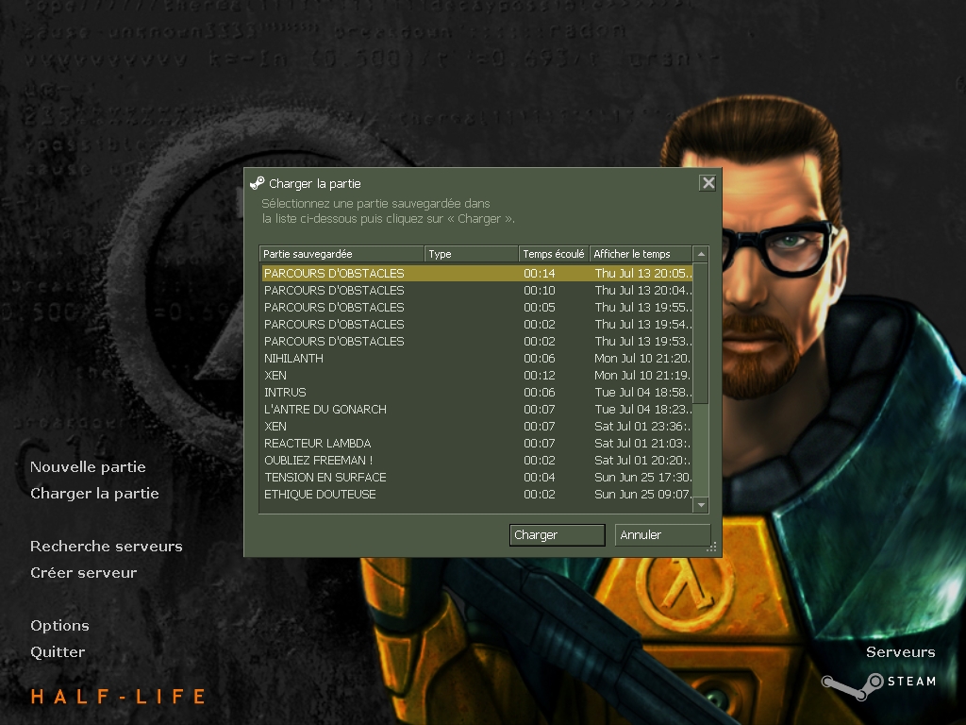Select the NIHILANTH saved game
Viewport: 966px width, 725px height.
click(x=293, y=359)
